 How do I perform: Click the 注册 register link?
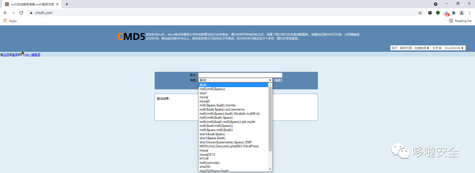click(6, 55)
